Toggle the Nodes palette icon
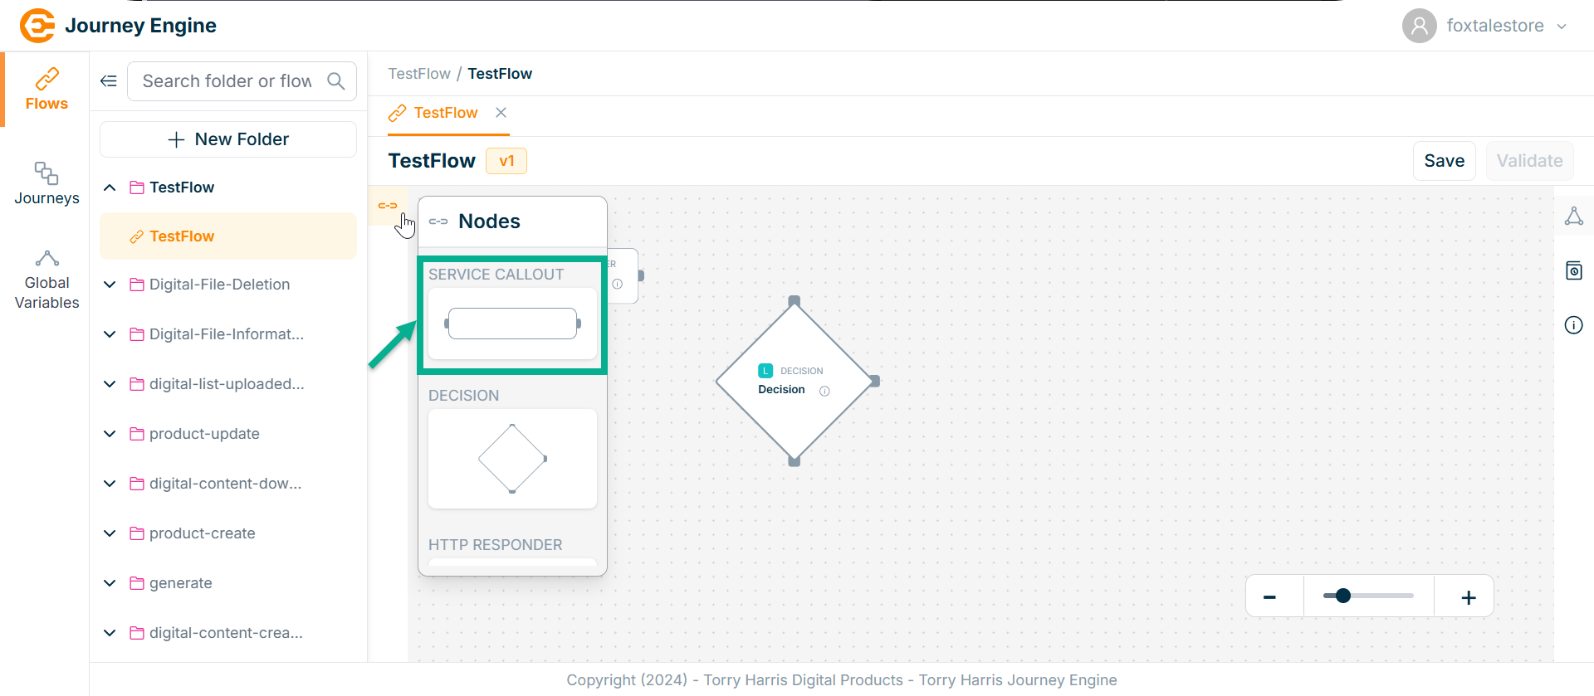 [388, 206]
